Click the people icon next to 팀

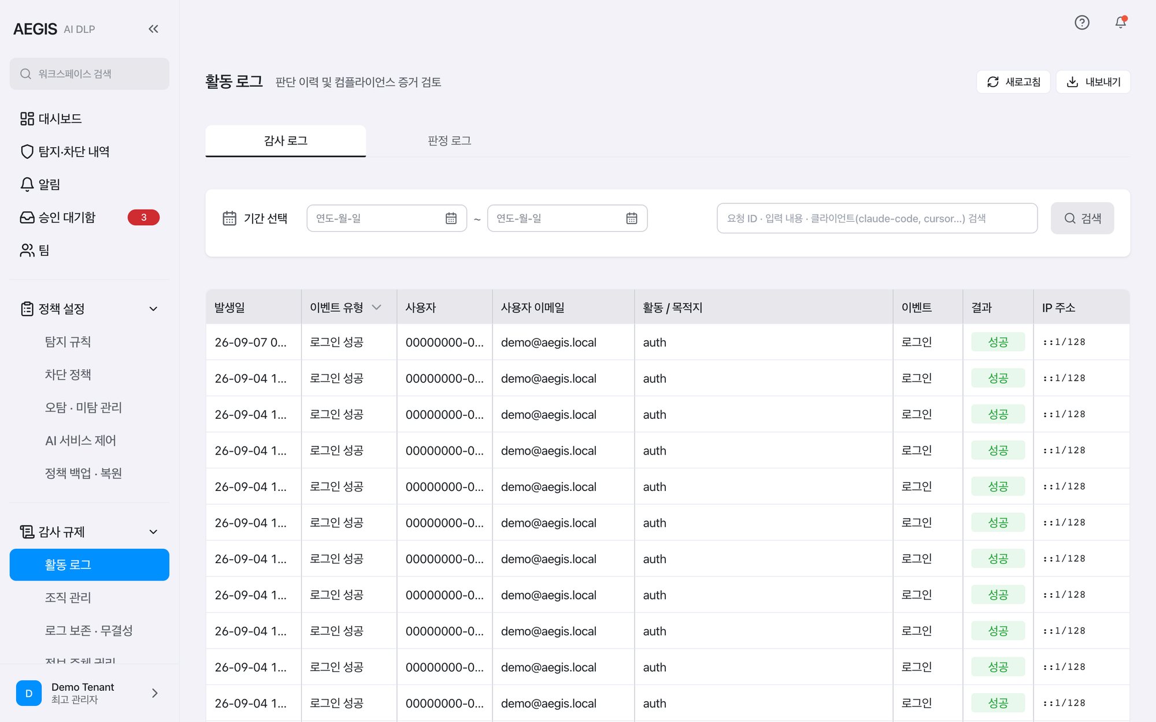[x=27, y=250]
